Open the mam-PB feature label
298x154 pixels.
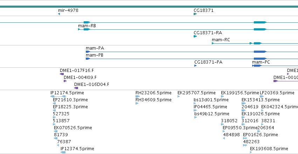95,55
